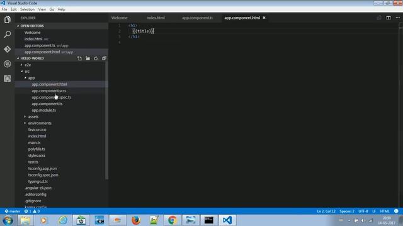The image size is (403, 226).
Task: Open the Go menu
Action: (x=52, y=9)
